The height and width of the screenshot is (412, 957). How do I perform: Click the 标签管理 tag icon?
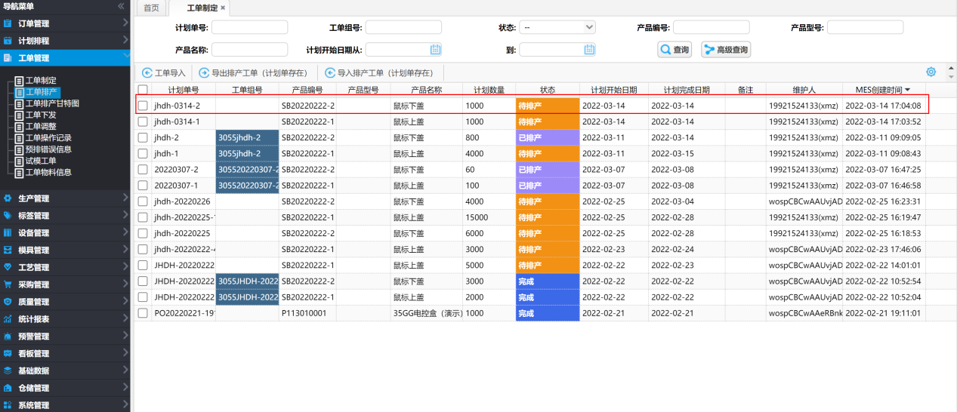tap(8, 216)
